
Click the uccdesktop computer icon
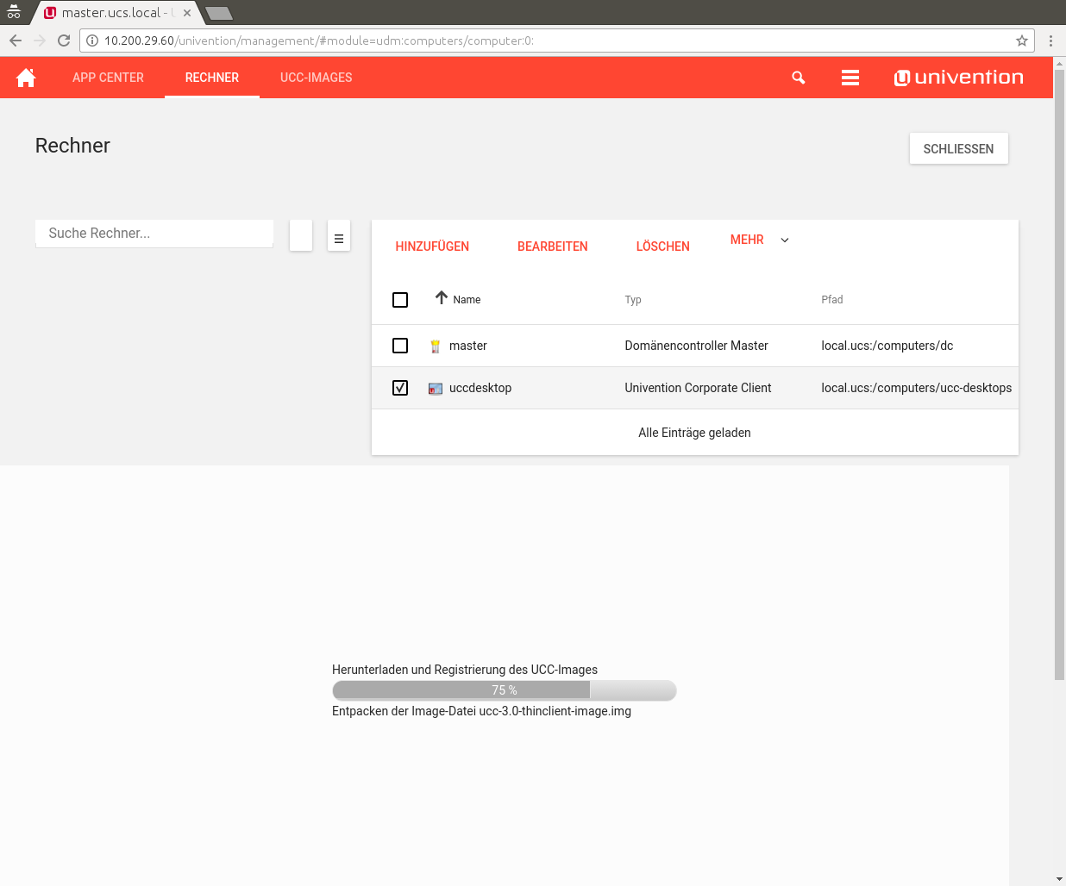click(x=436, y=389)
